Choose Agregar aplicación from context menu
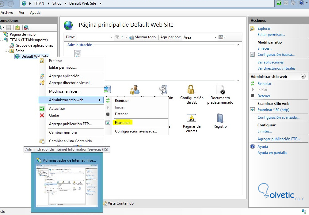The width and height of the screenshot is (309, 215). coord(65,76)
